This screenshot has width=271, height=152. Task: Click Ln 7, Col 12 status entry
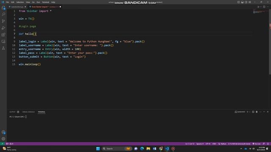190,144
